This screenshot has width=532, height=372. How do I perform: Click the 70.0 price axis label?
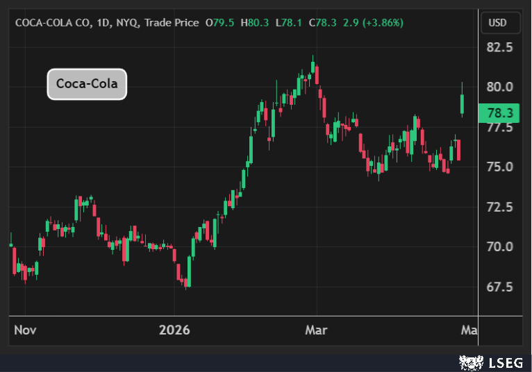499,247
